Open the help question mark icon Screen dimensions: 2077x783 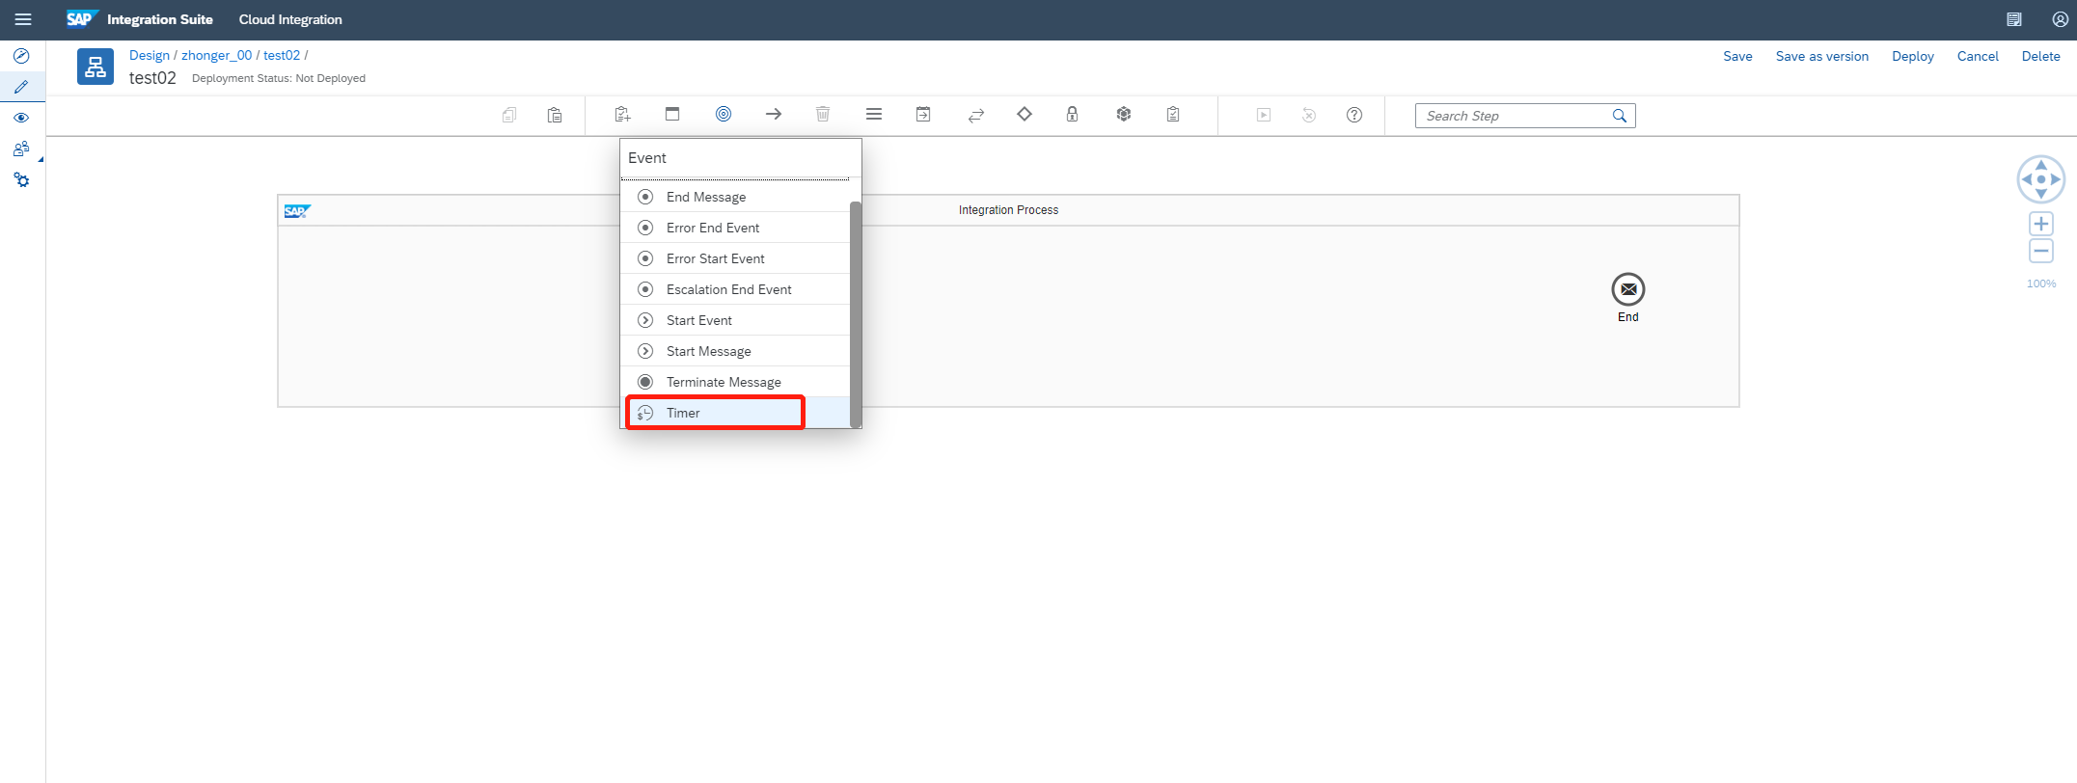(x=1354, y=115)
